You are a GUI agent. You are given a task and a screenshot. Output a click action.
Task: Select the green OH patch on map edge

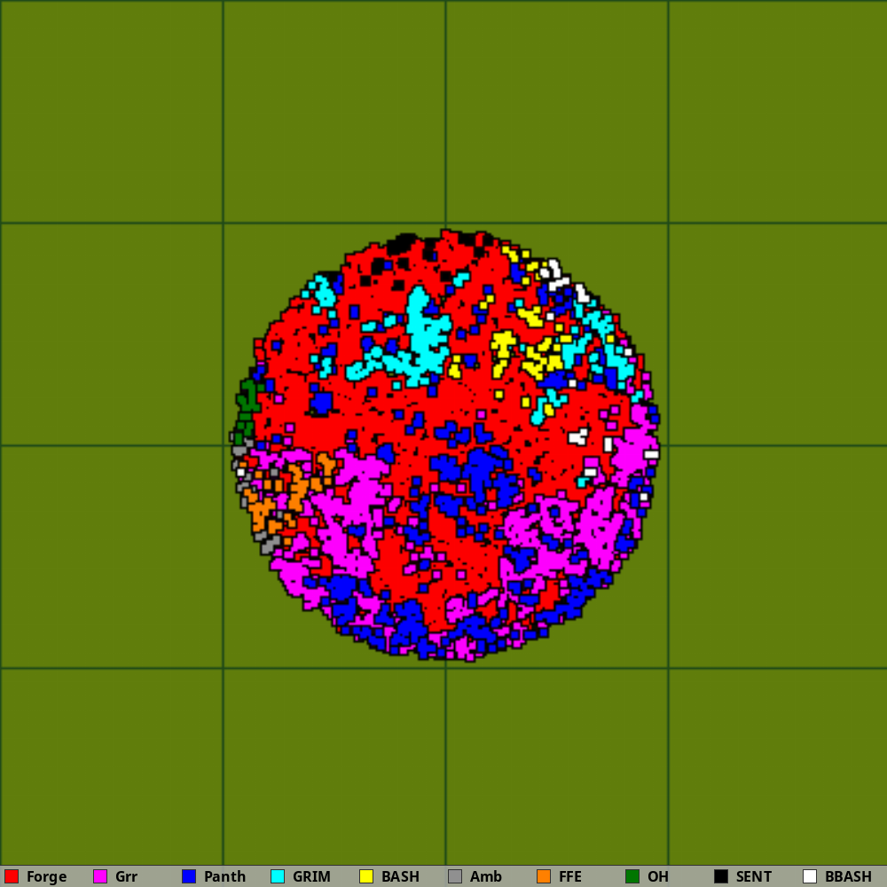tap(247, 404)
